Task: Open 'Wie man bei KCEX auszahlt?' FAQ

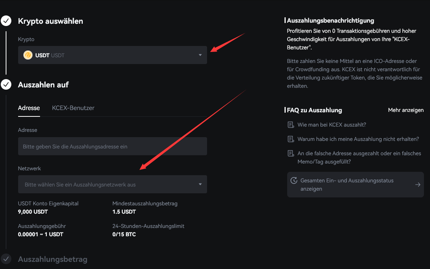Action: 331,125
